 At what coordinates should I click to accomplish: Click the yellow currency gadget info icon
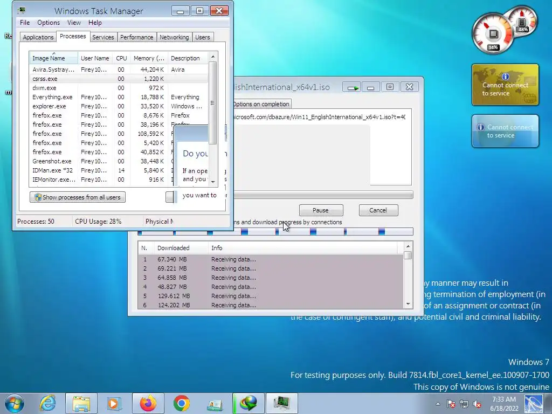505,77
